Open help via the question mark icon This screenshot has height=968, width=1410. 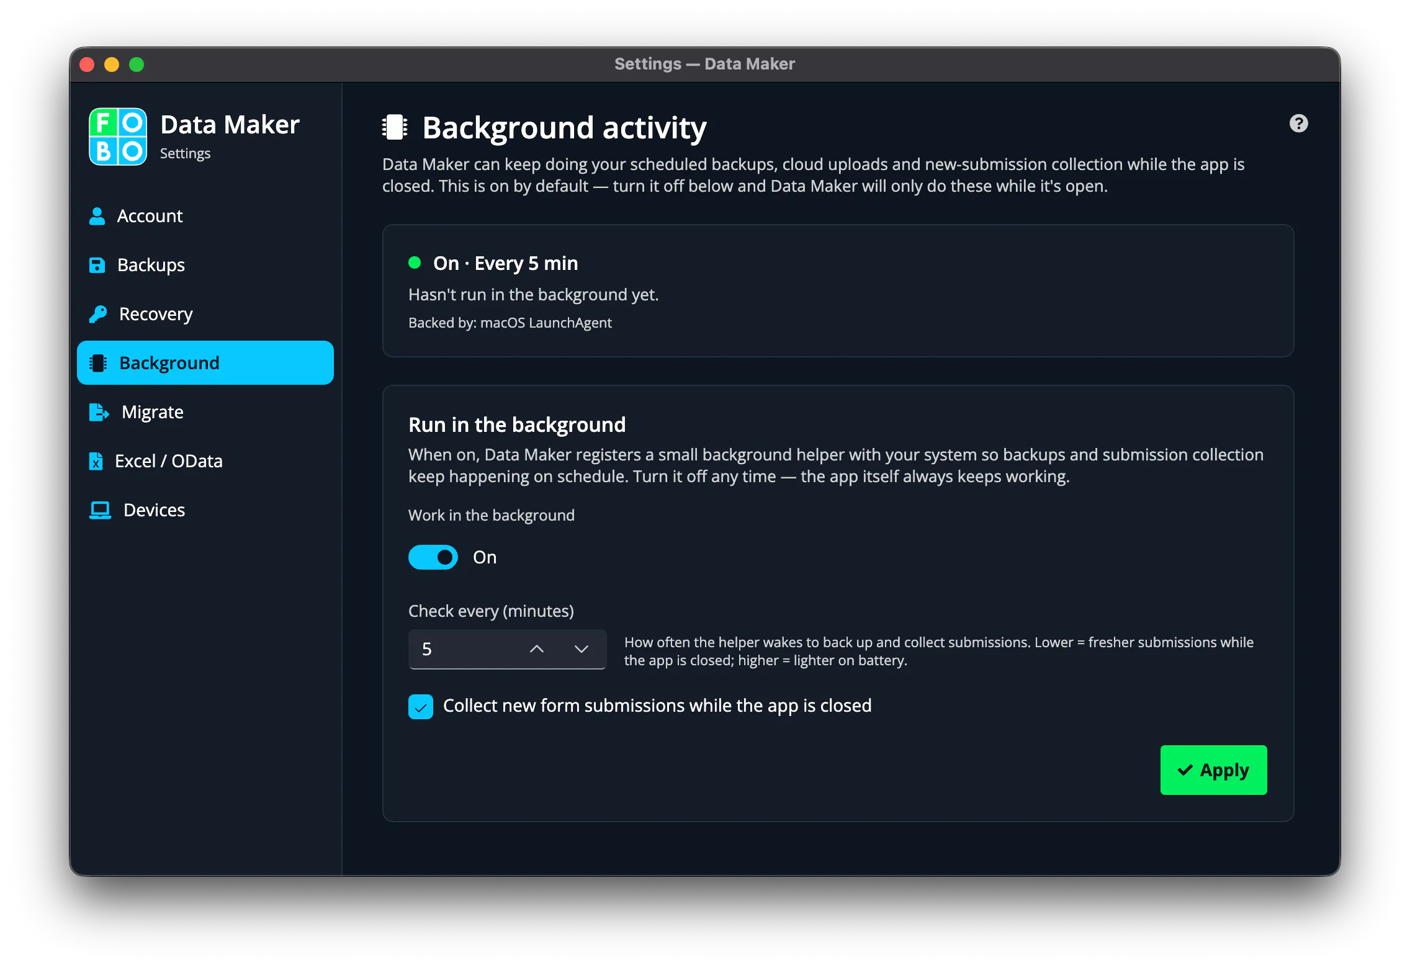[x=1298, y=123]
